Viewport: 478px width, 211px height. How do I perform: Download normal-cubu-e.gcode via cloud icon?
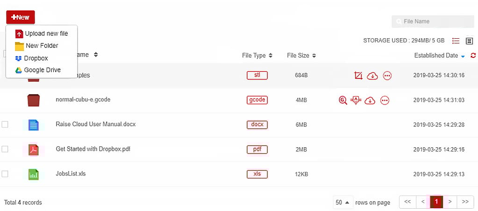point(370,100)
